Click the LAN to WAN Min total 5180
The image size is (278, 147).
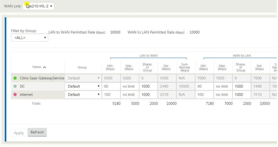point(116,104)
